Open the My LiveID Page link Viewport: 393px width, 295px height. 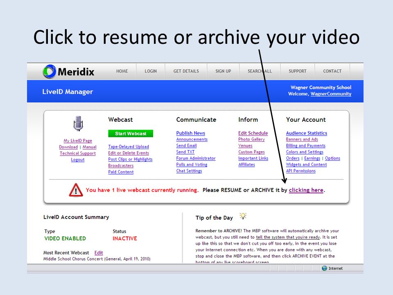[x=78, y=141]
